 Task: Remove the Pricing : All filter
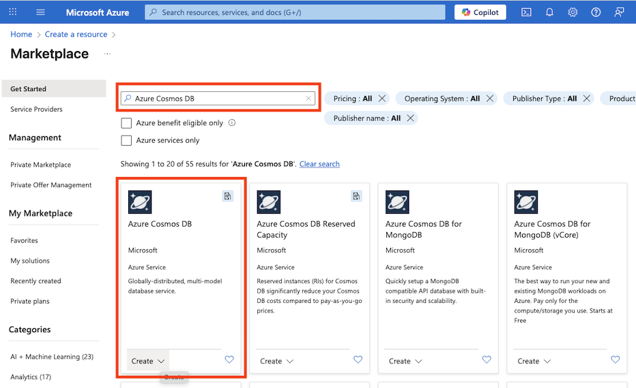tap(382, 99)
